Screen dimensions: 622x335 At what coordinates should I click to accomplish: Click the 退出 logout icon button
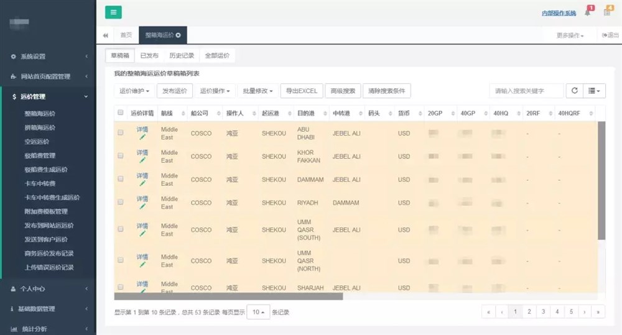coord(610,35)
